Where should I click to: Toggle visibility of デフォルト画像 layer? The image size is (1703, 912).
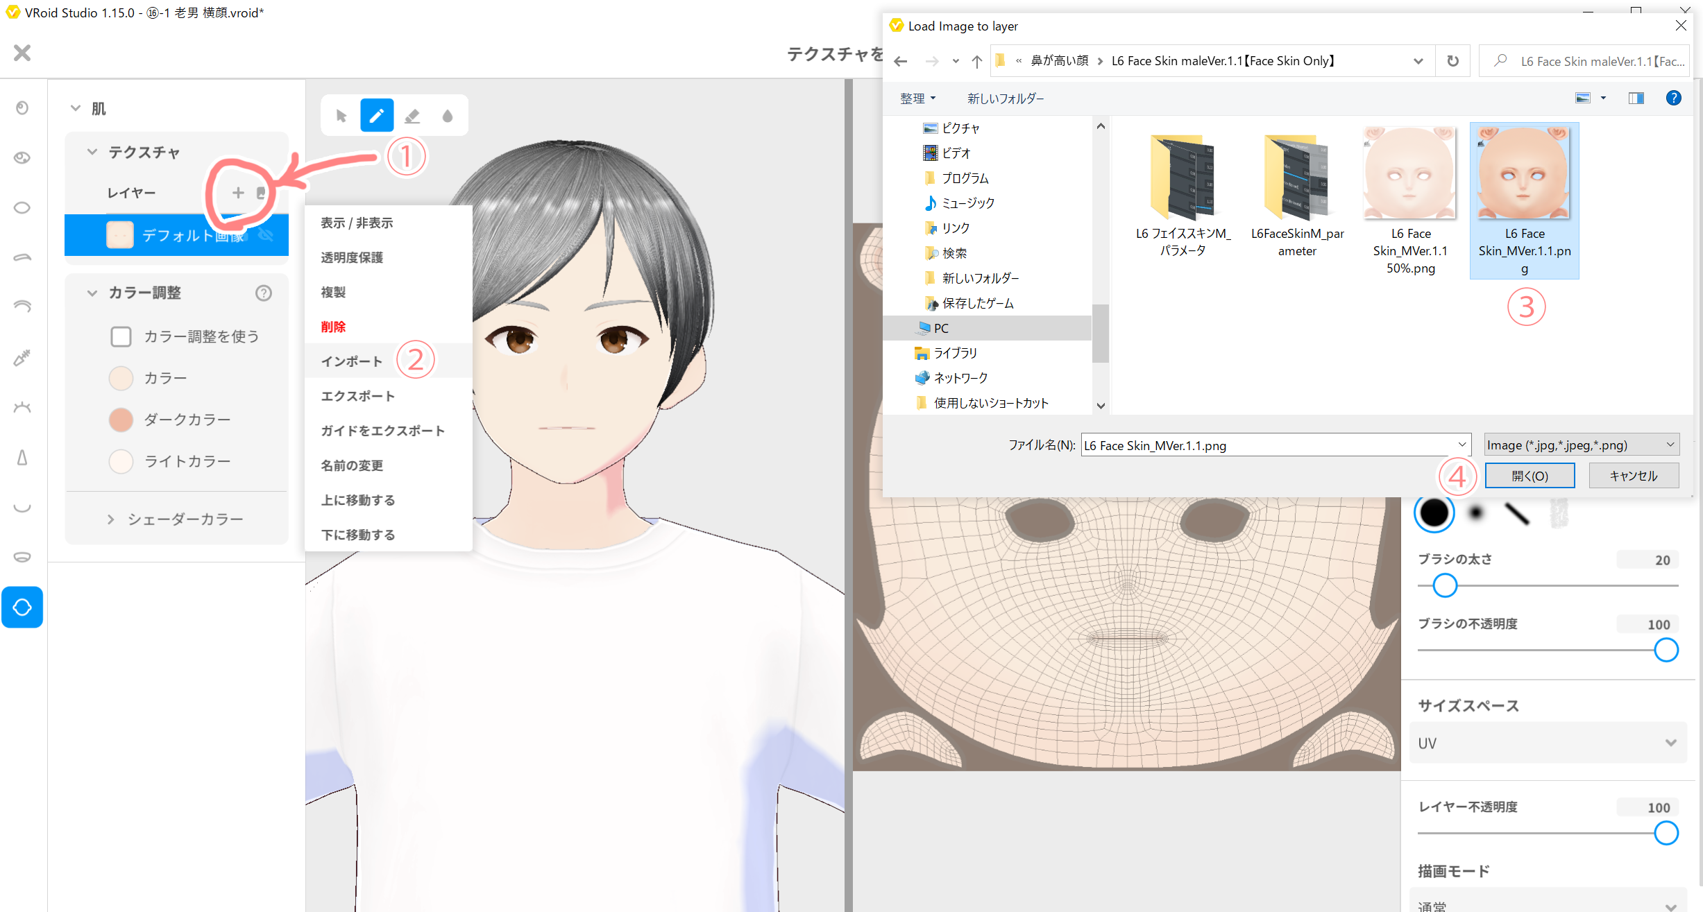266,235
